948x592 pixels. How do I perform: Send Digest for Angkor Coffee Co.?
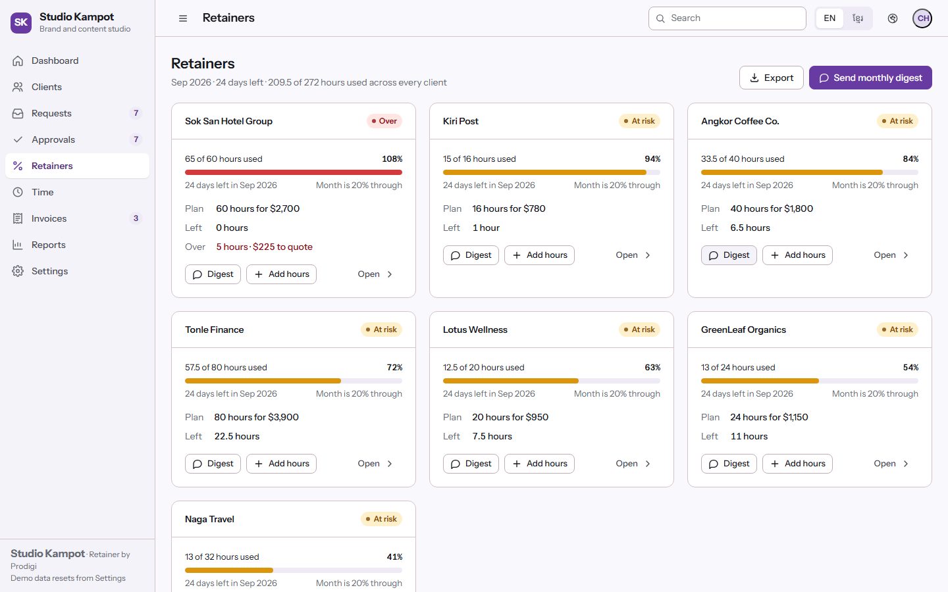pos(729,255)
